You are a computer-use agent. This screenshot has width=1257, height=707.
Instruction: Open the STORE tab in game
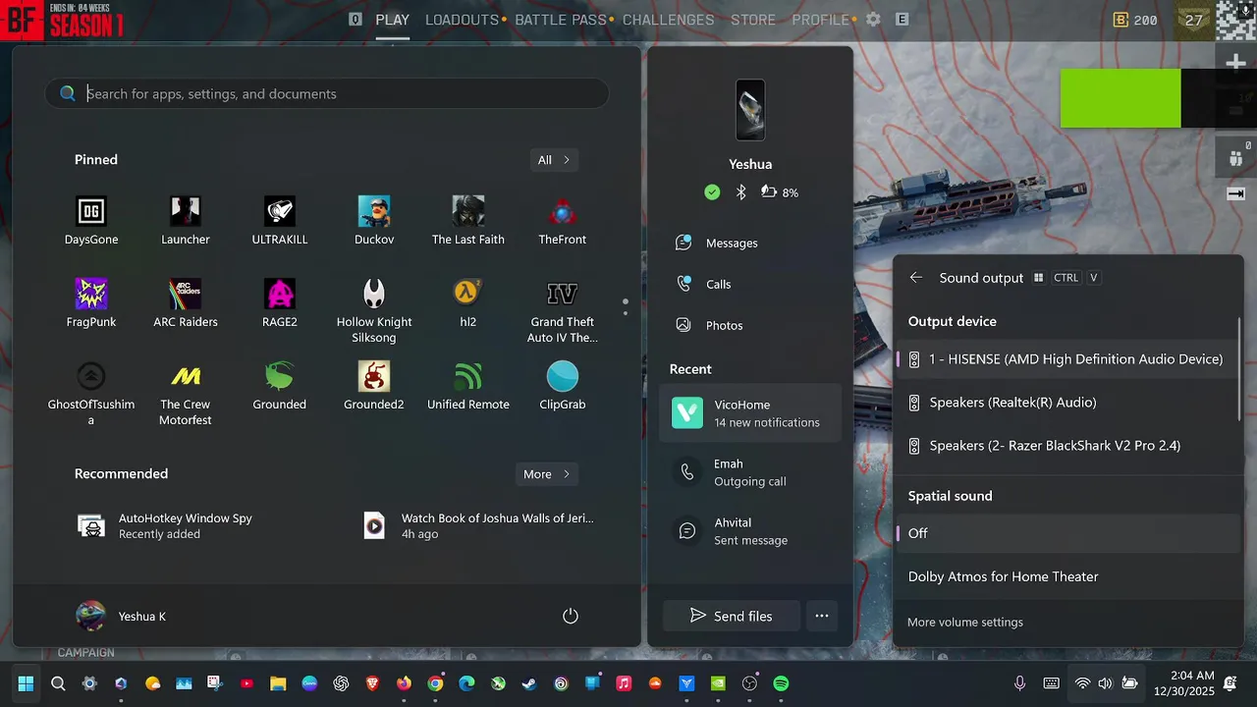coord(753,20)
